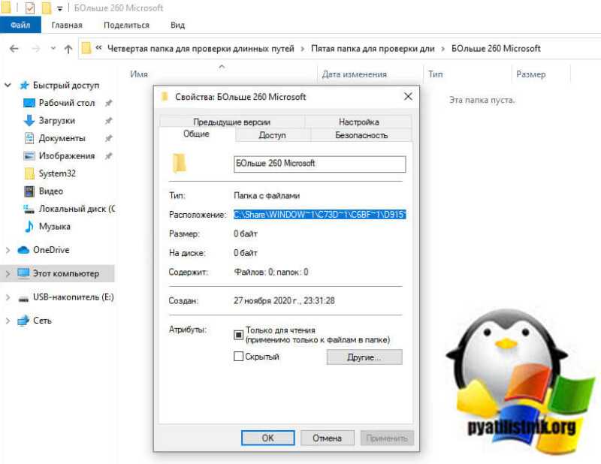The image size is (601, 464).
Task: Switch to the Security (Безопасность) tab
Action: pyautogui.click(x=361, y=135)
